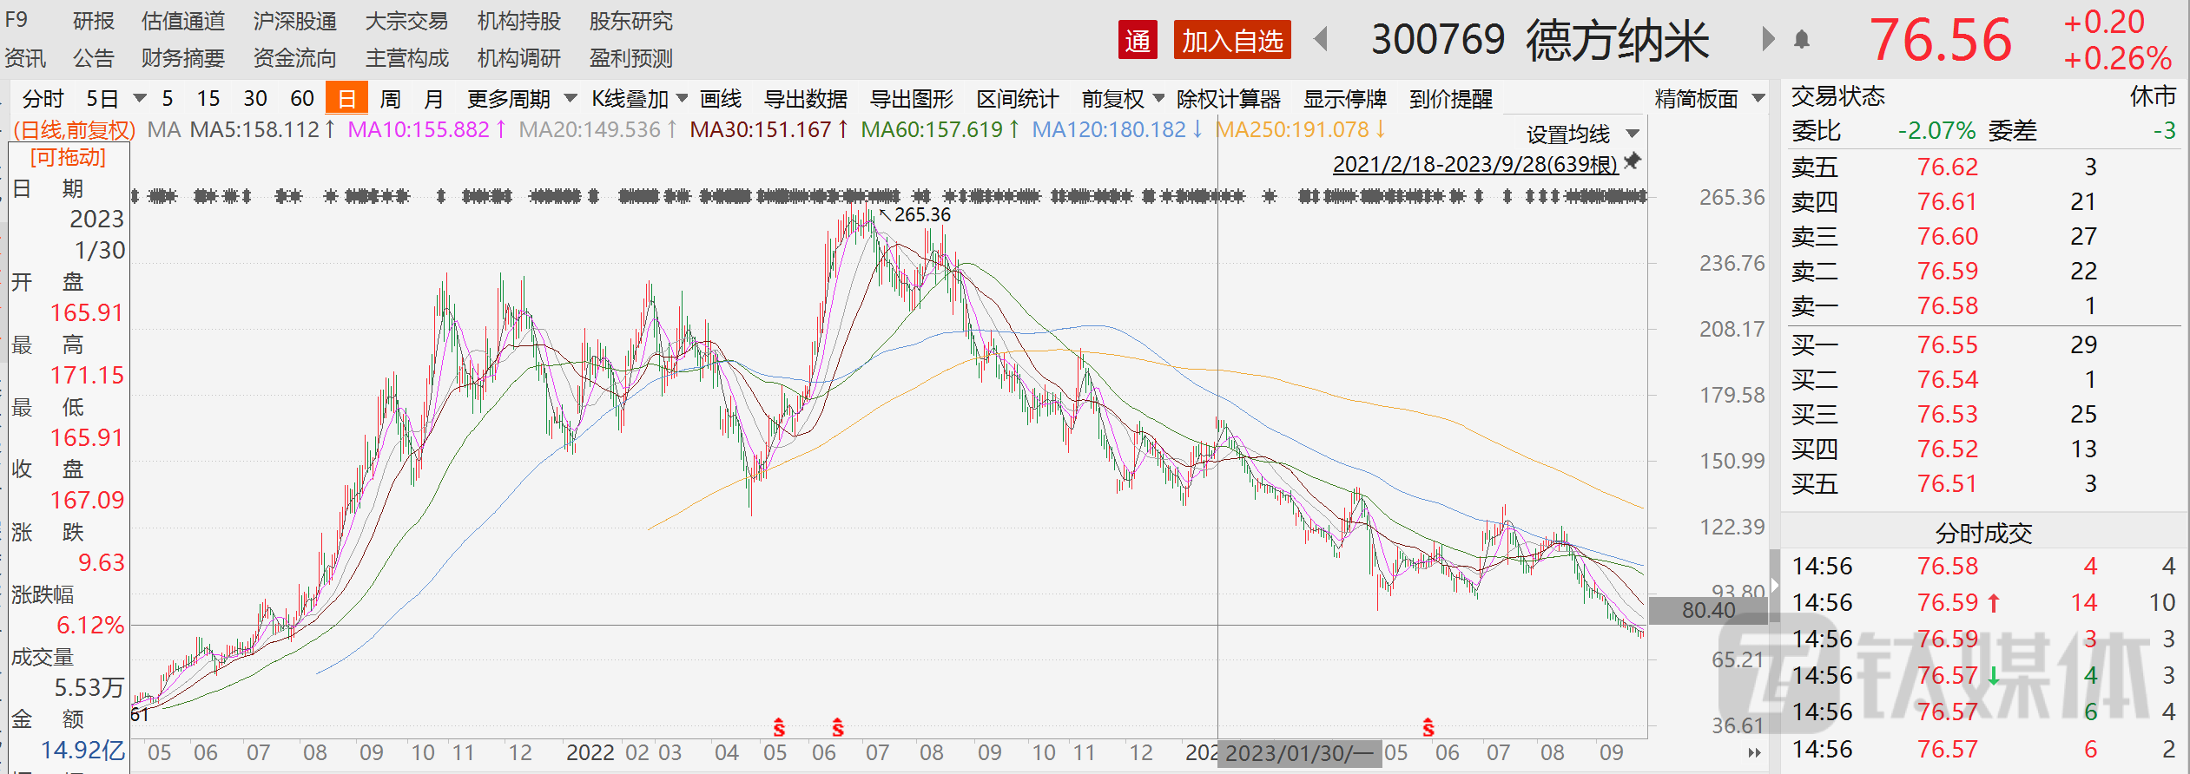This screenshot has width=2190, height=774.
Task: Click double-arrow icon at chart bottom right
Action: coord(1754,752)
